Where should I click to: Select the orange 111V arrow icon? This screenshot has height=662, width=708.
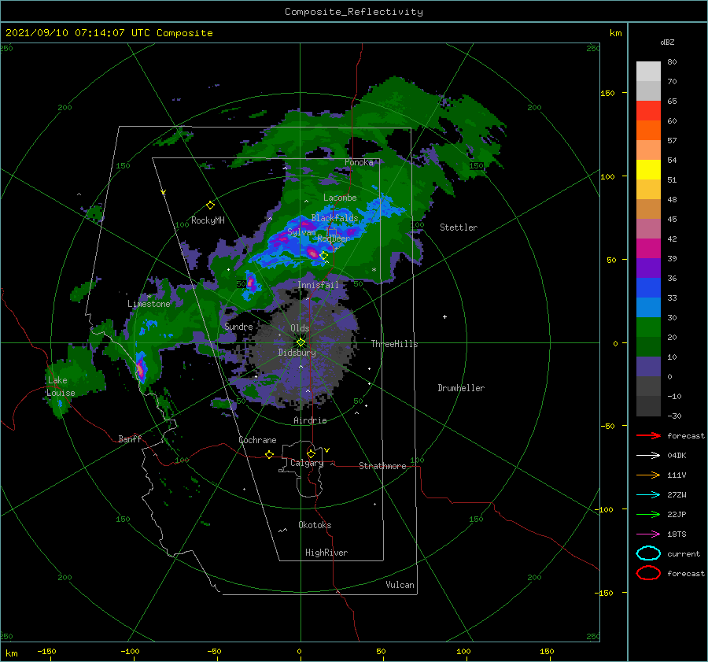pos(648,475)
